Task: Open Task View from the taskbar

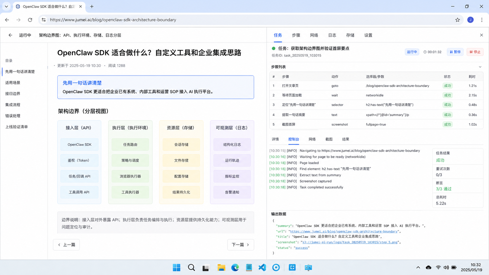Action: point(206,267)
